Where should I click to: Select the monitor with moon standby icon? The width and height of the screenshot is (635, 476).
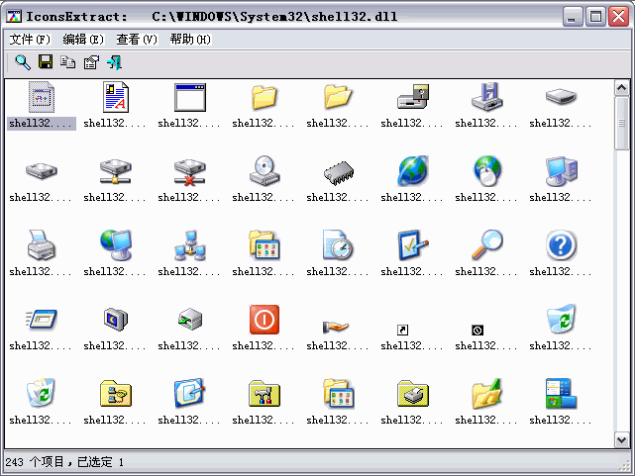[116, 320]
